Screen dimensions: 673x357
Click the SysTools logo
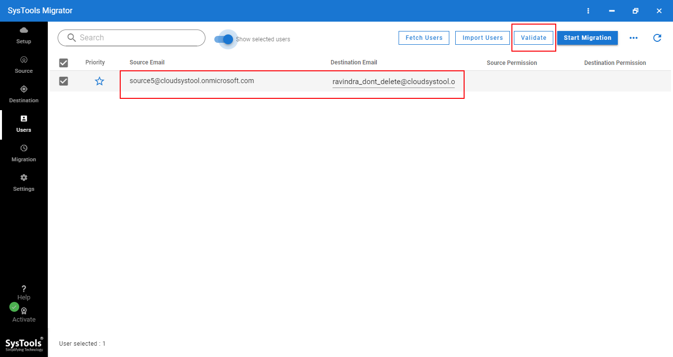tap(24, 344)
